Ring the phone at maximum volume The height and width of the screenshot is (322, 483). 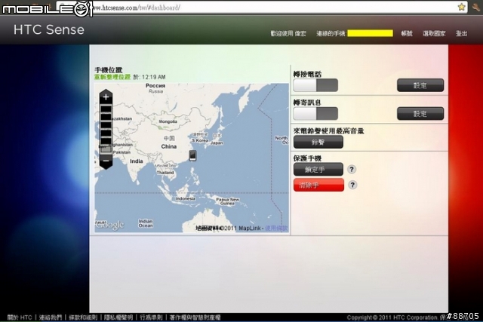318,142
